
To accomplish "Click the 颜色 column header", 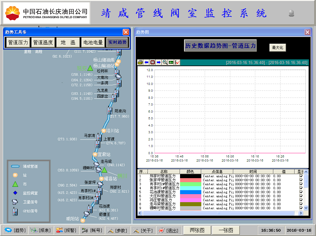I will (x=191, y=172).
